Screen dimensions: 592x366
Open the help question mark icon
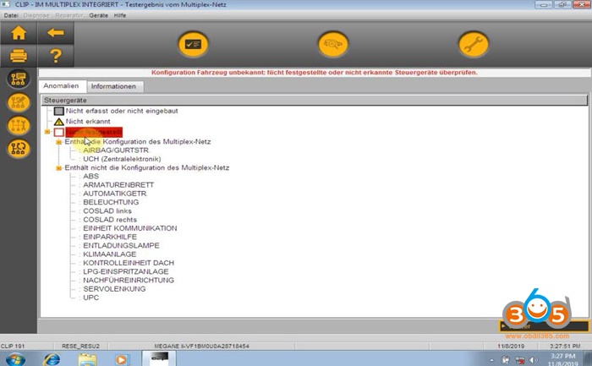click(56, 57)
